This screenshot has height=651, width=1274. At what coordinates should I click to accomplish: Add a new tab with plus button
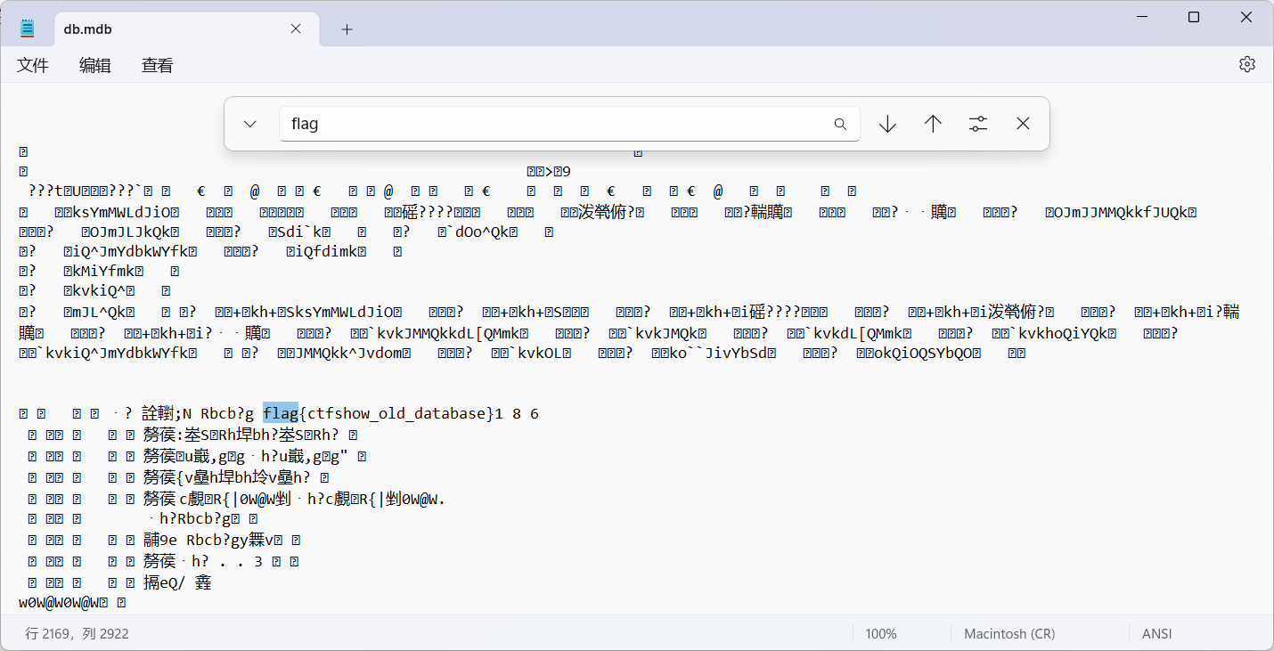click(x=347, y=29)
